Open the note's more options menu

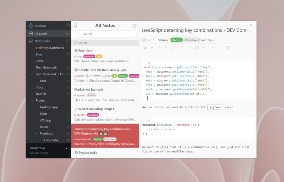click(x=251, y=33)
